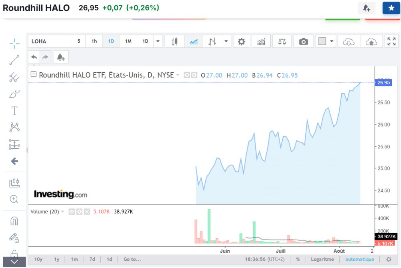The width and height of the screenshot is (401, 268).
Task: Toggle percent scale option
Action: [x=298, y=259]
